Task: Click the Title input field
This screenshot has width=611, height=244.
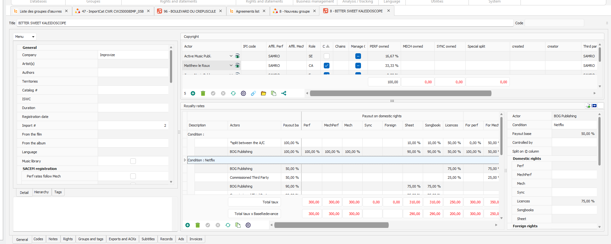Action: [265, 23]
